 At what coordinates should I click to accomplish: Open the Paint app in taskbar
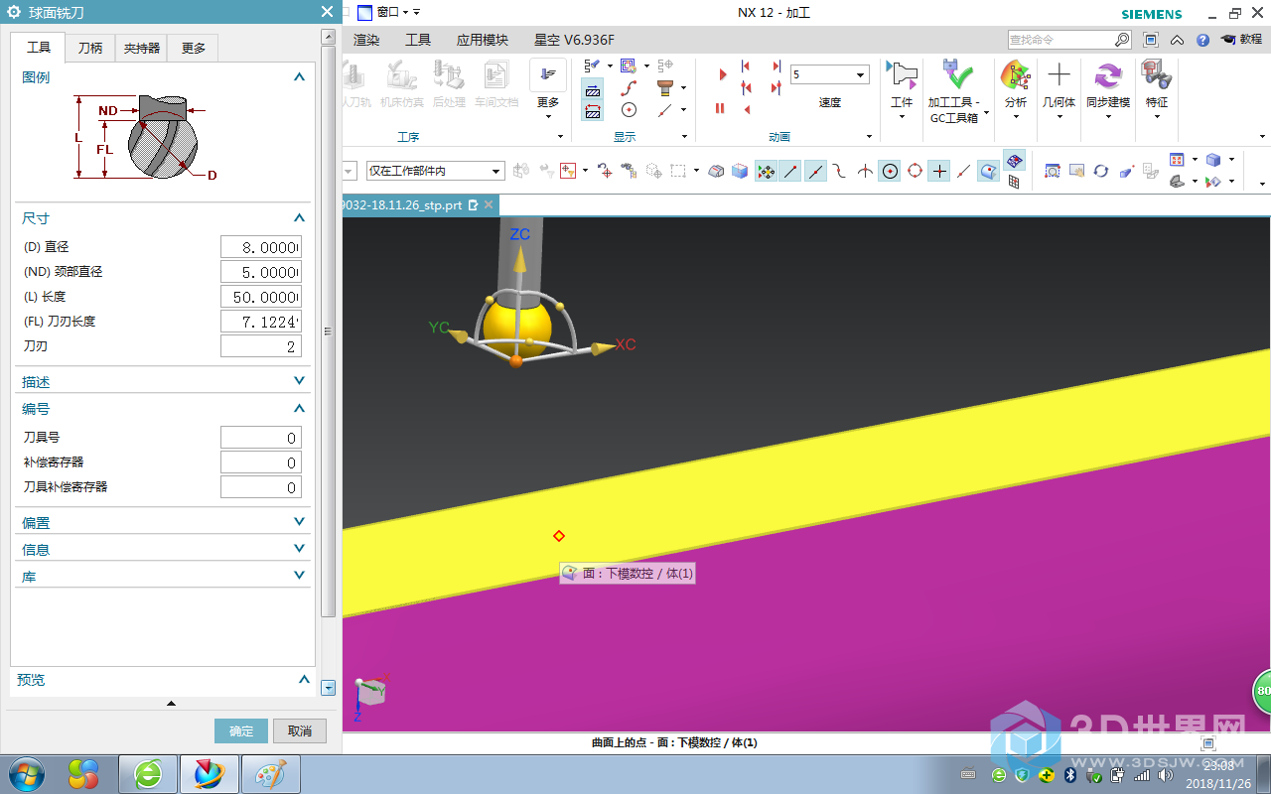tap(269, 773)
